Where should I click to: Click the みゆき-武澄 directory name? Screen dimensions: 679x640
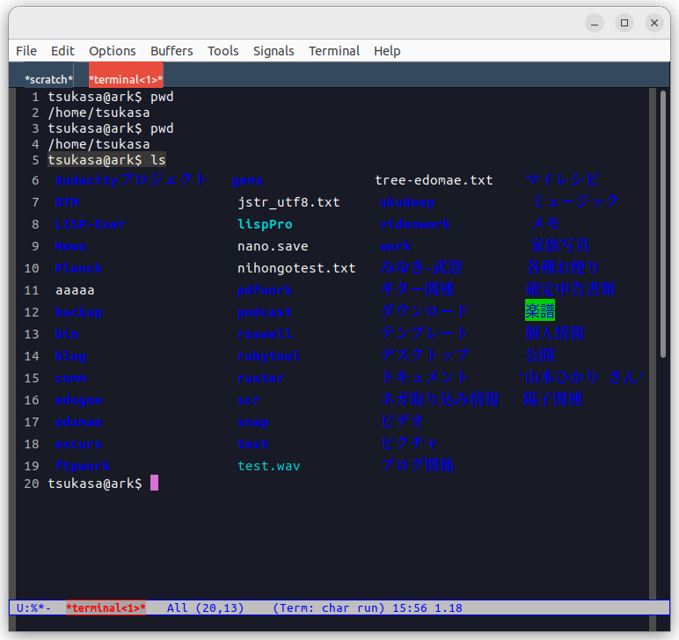click(421, 267)
